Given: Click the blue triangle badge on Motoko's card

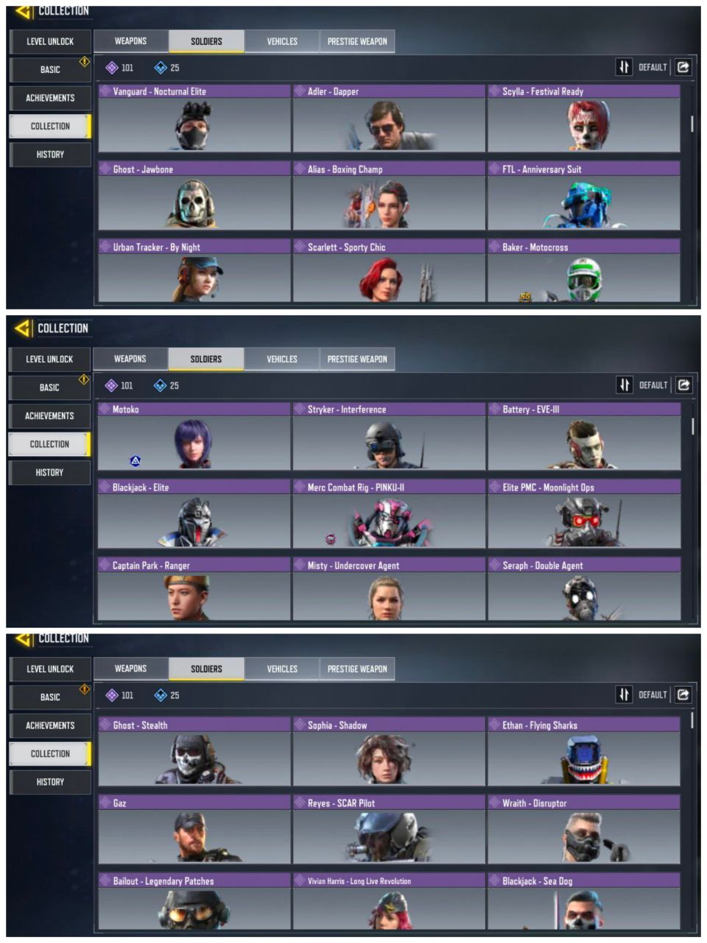Looking at the screenshot, I should tap(136, 461).
